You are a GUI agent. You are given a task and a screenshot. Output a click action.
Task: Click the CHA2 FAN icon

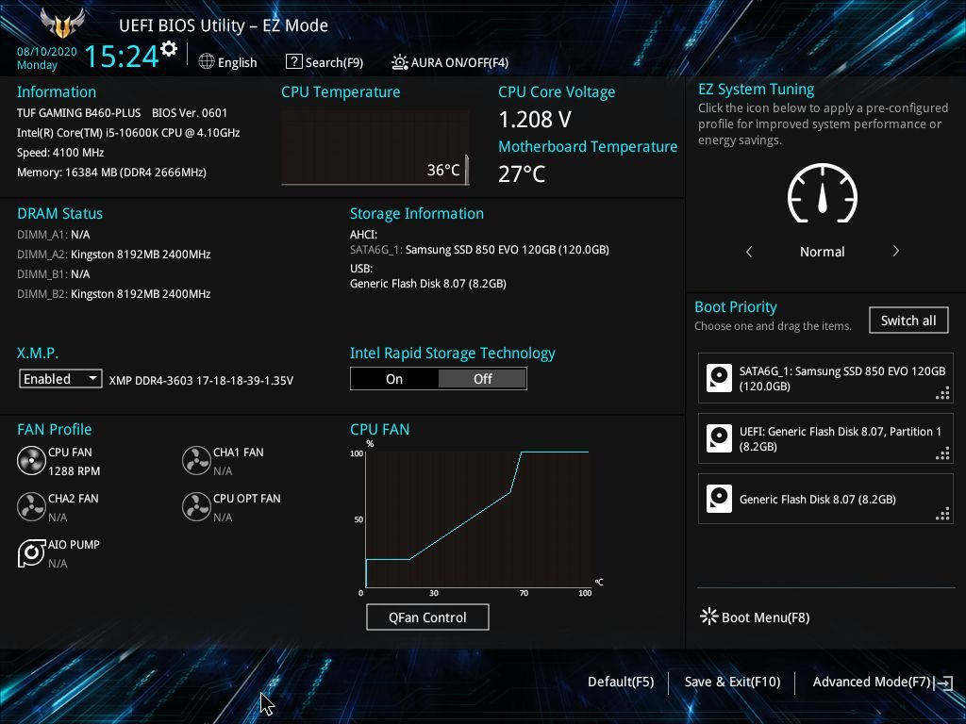pos(31,506)
